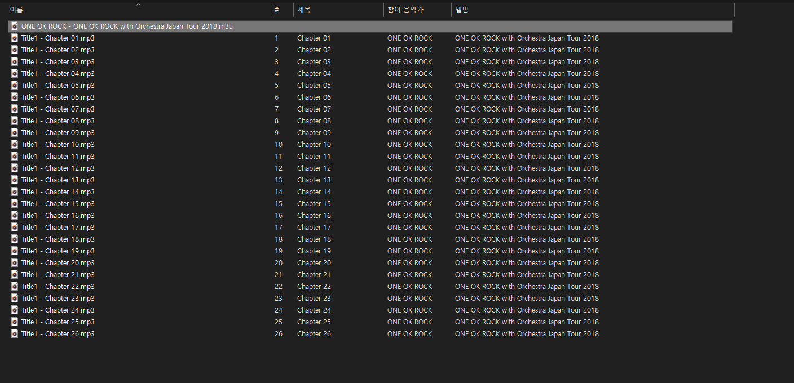Viewport: 794px width, 383px height.
Task: Click icon of Title1 - Chapter 21.mp3
Action: [x=15, y=275]
